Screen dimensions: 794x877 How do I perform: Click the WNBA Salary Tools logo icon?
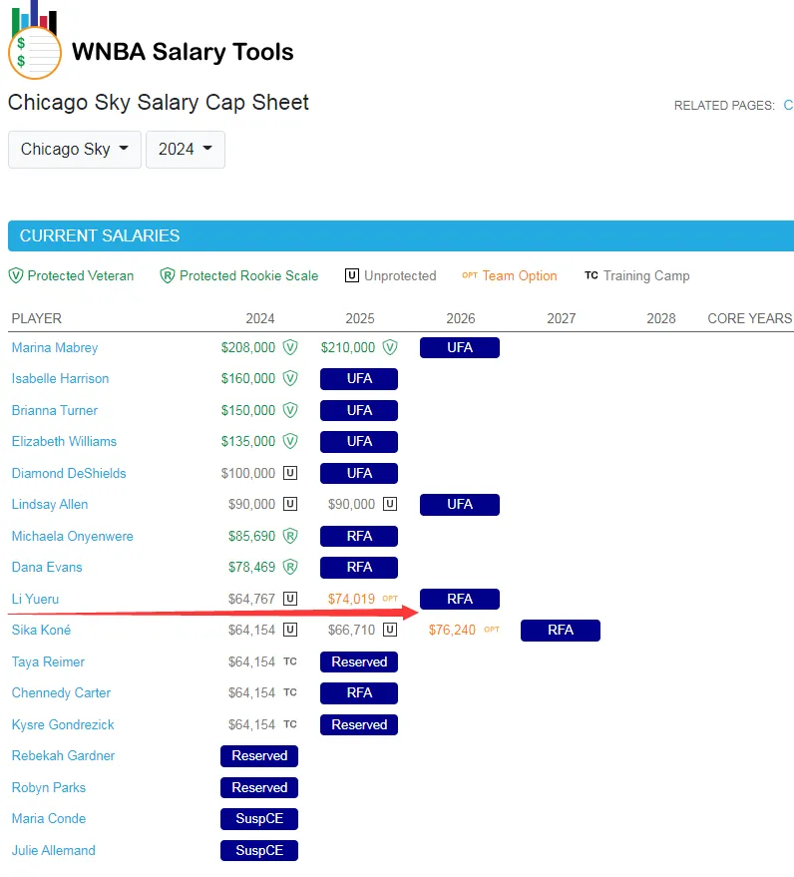tap(35, 40)
